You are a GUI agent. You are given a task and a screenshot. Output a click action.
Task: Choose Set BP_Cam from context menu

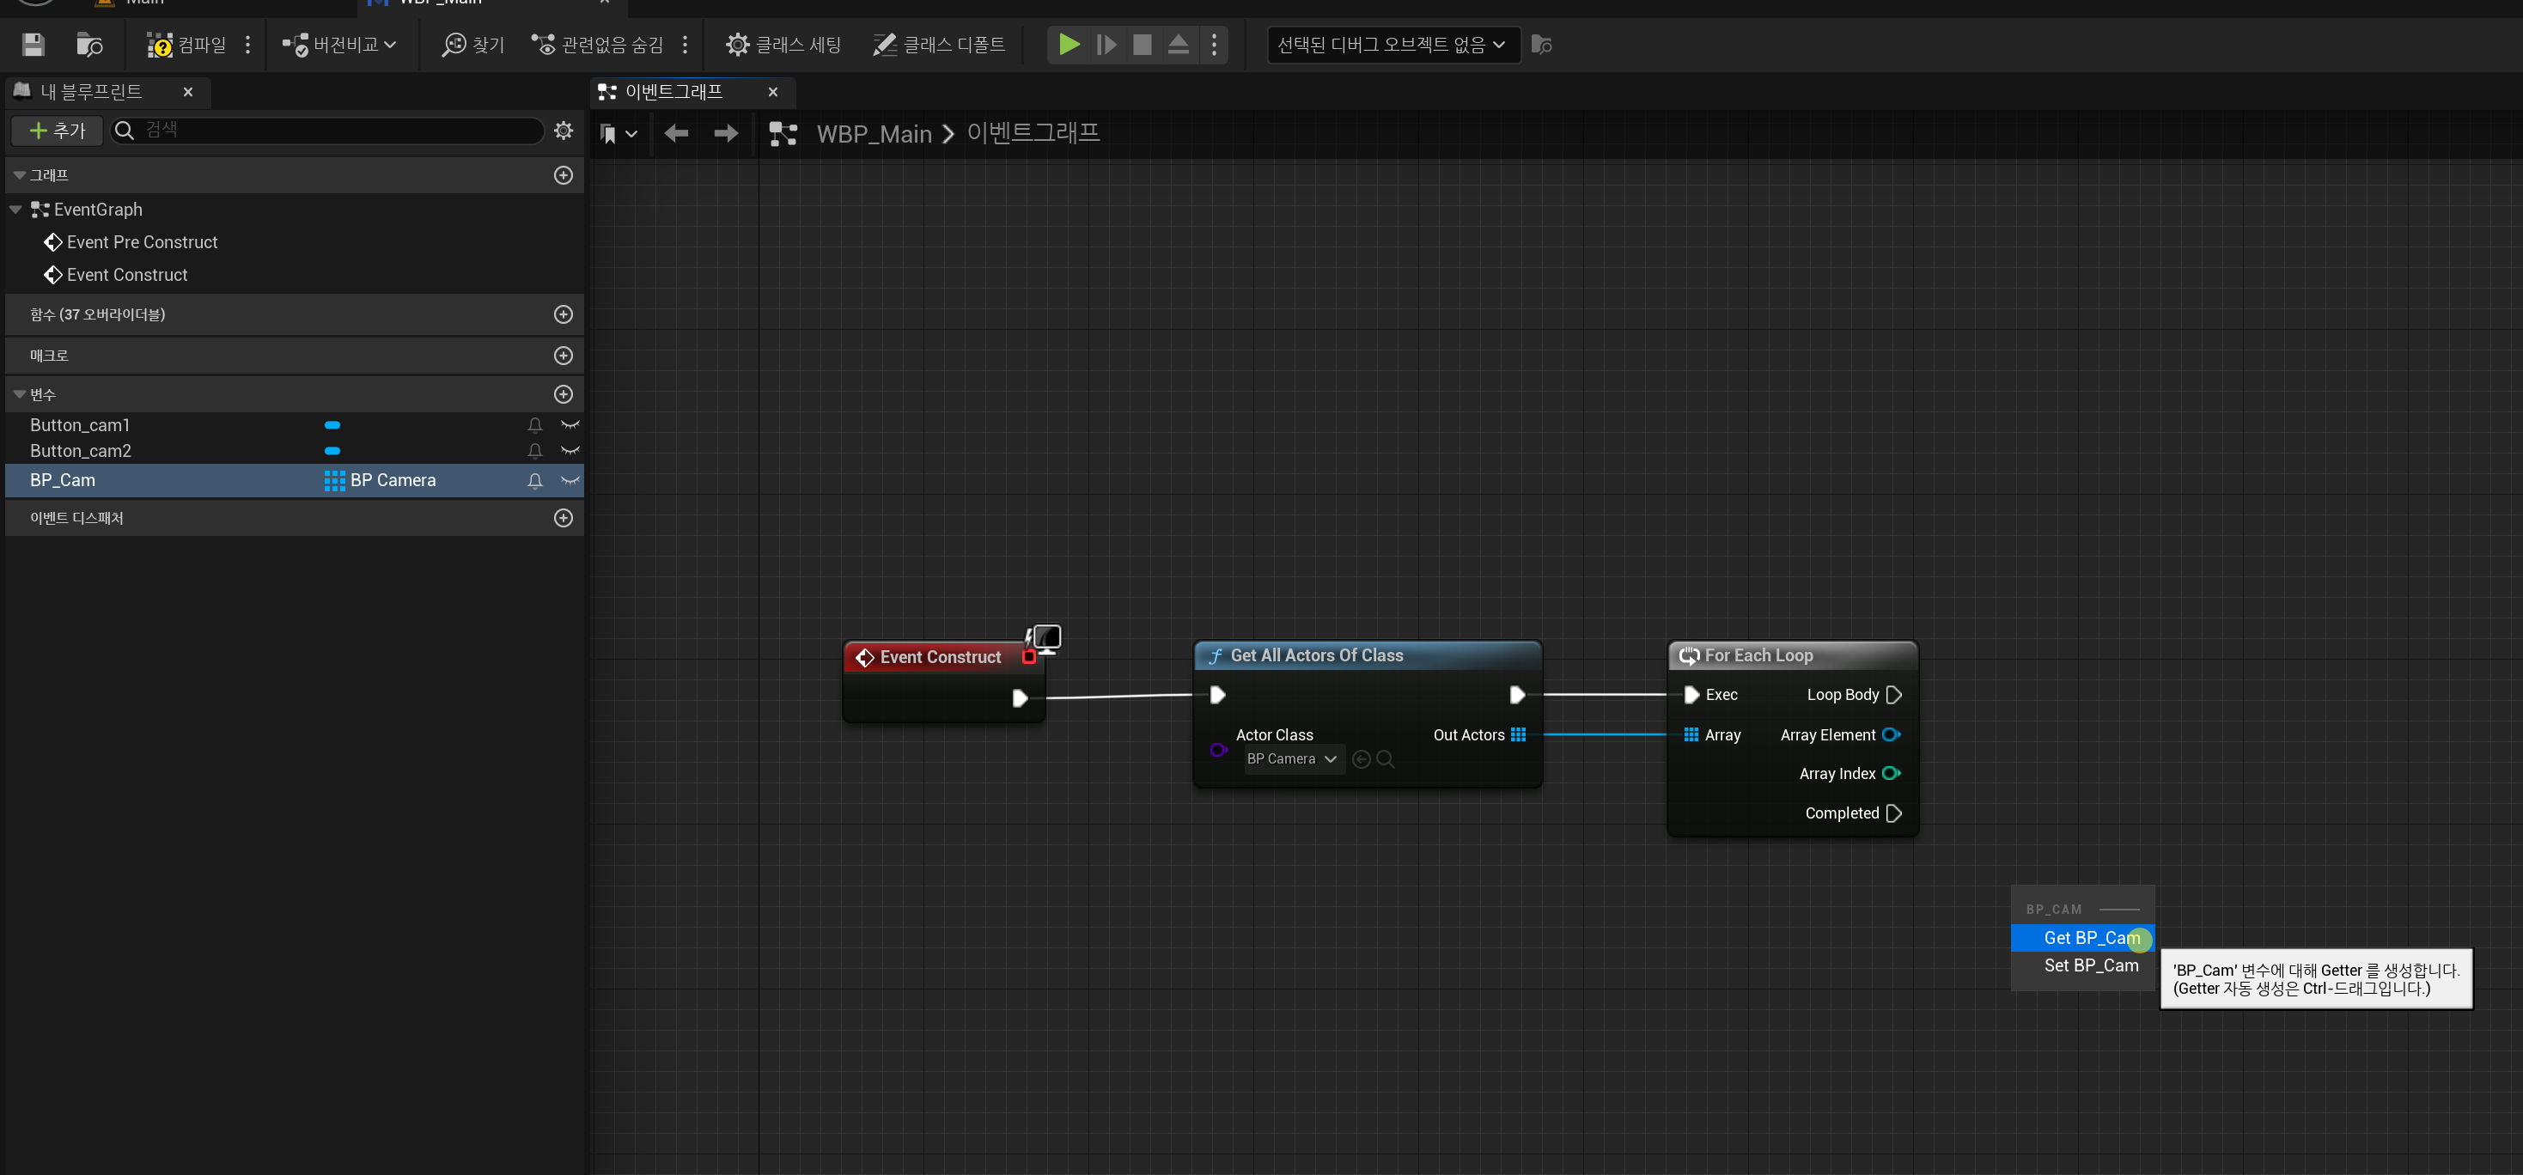2082,965
